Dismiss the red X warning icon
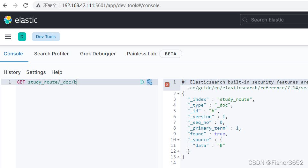Screen dimensions: 308x168 (167, 85)
